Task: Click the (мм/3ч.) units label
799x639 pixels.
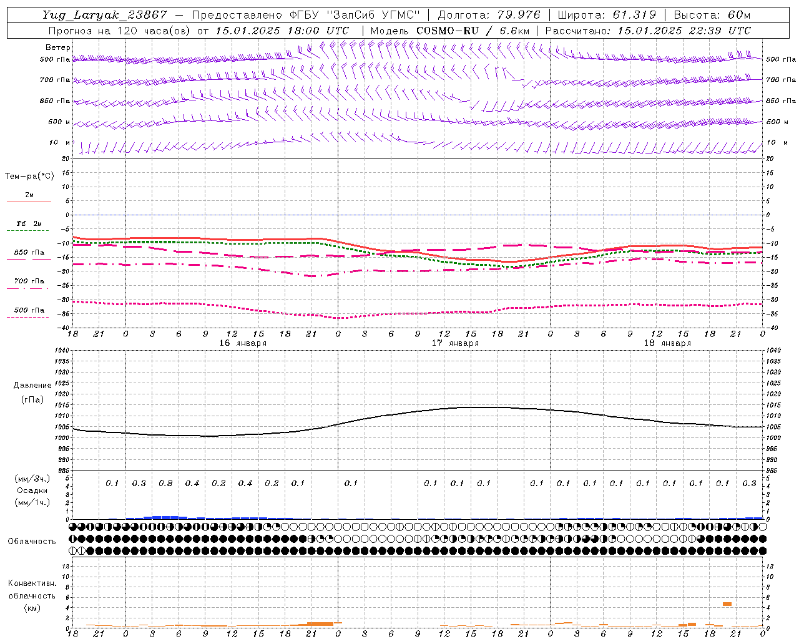Action: click(32, 479)
